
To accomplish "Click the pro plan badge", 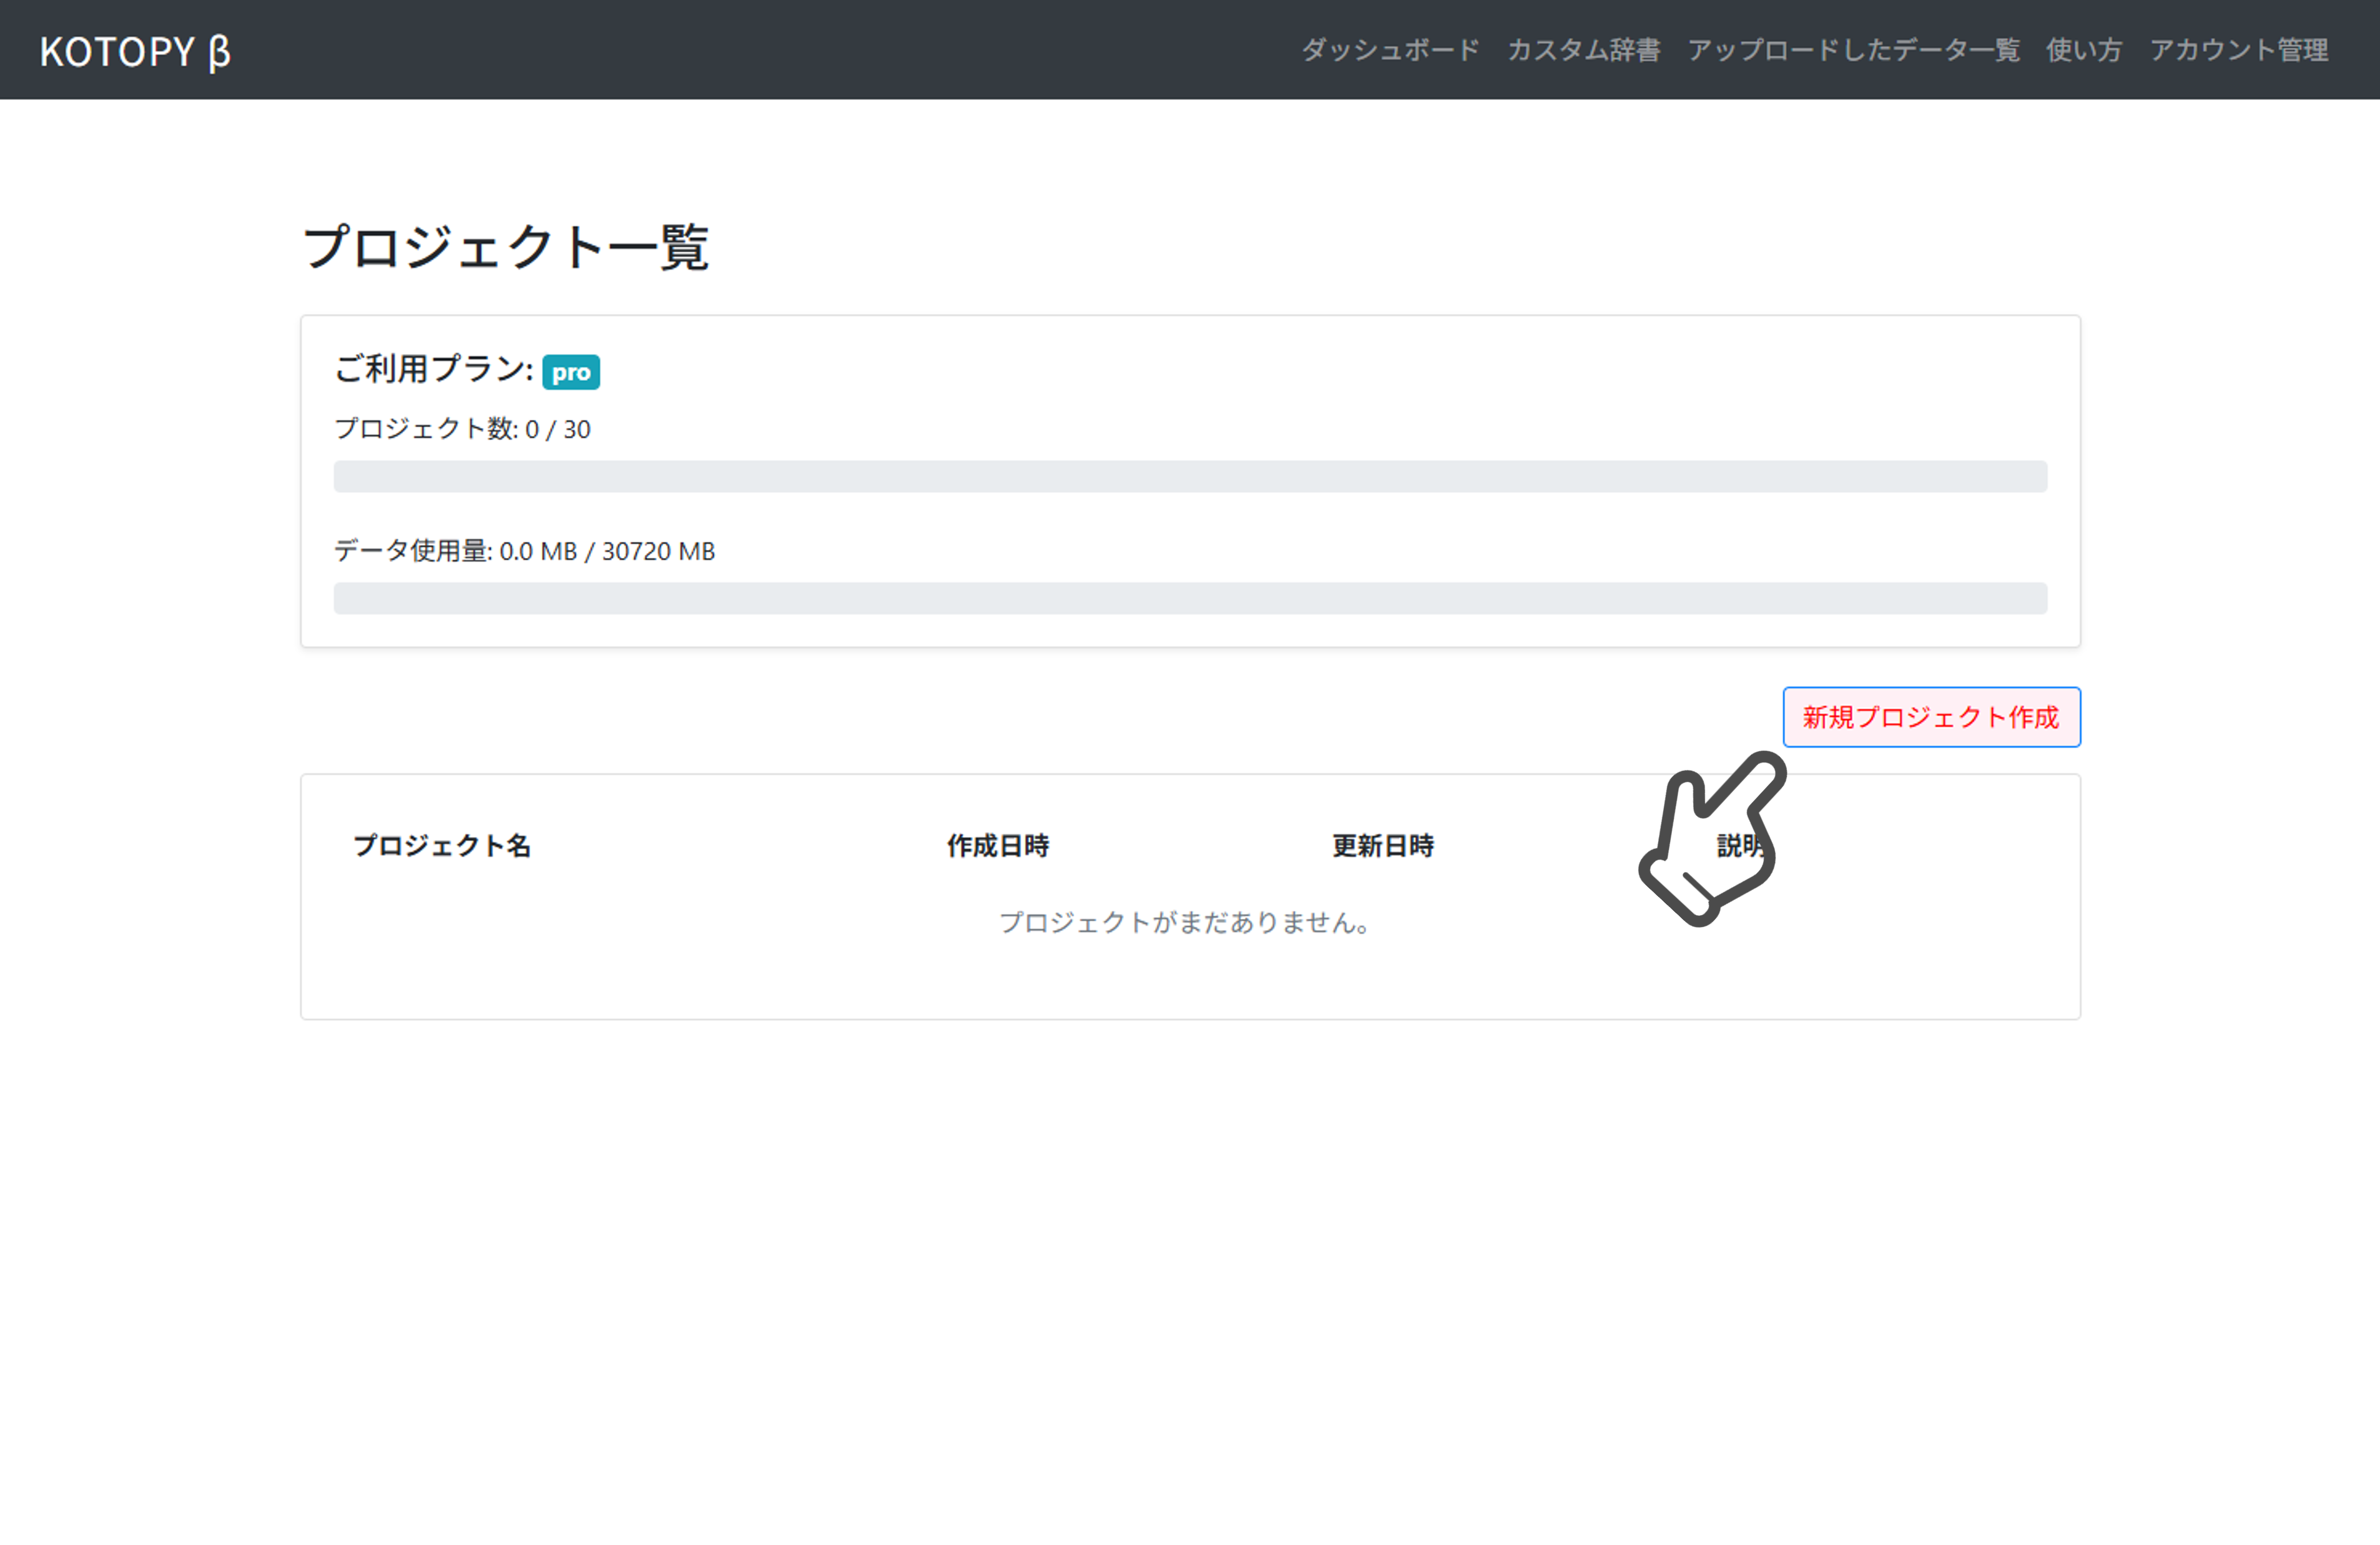I will pos(570,372).
